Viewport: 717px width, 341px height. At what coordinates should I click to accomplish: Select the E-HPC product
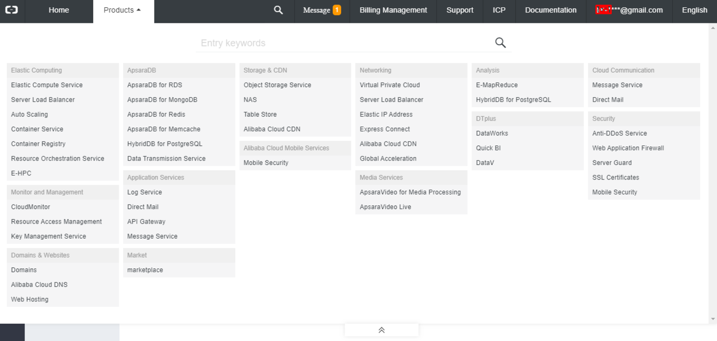tap(21, 173)
